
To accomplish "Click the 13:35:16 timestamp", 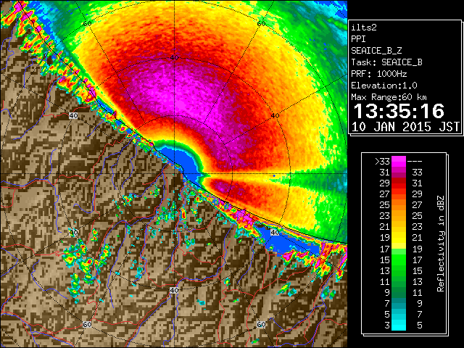I will point(399,111).
